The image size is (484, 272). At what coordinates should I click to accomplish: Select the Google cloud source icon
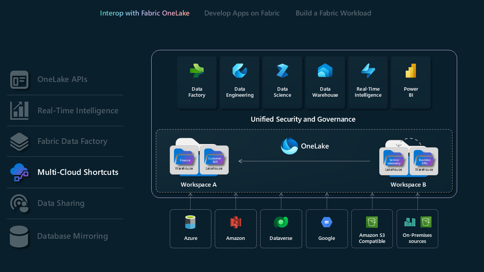pos(327,223)
